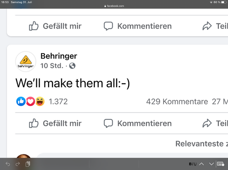Click the laughing Haha reaction icon
Image resolution: width=228 pixels, height=170 pixels.
pos(40,101)
